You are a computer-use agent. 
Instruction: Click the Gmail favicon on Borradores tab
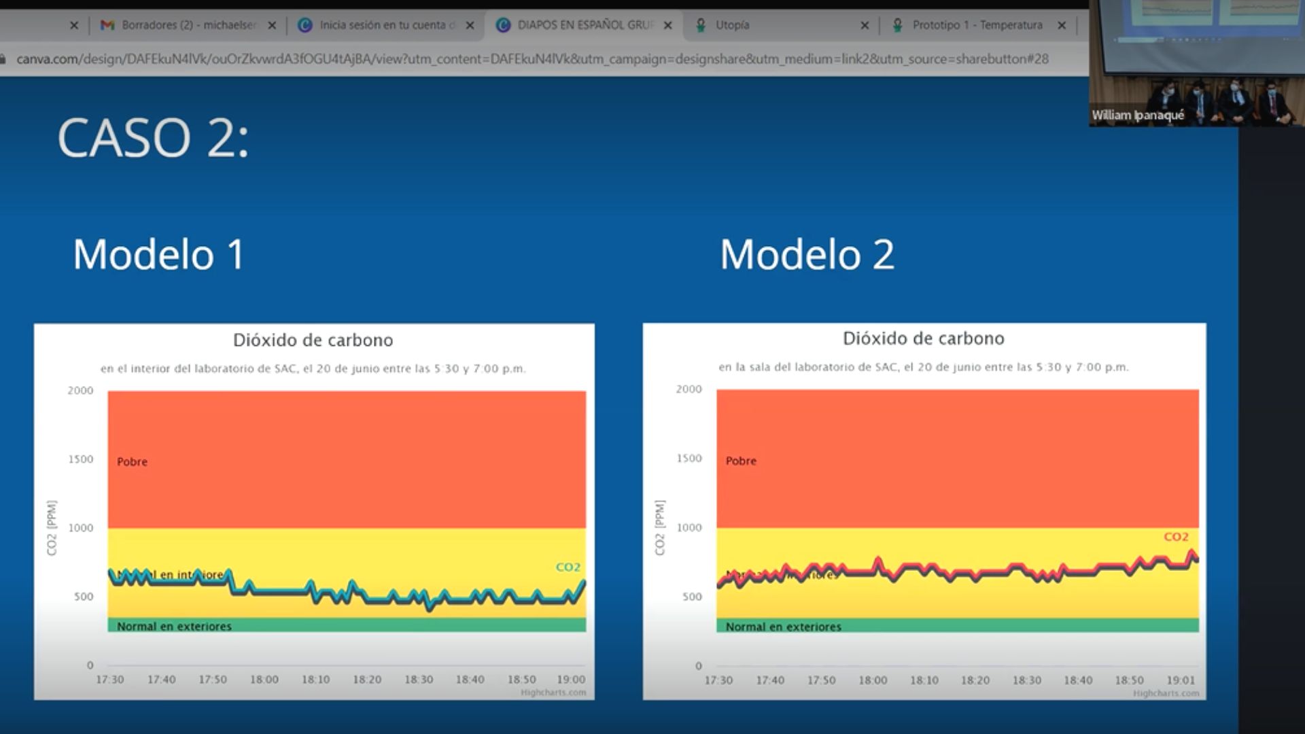click(x=107, y=25)
